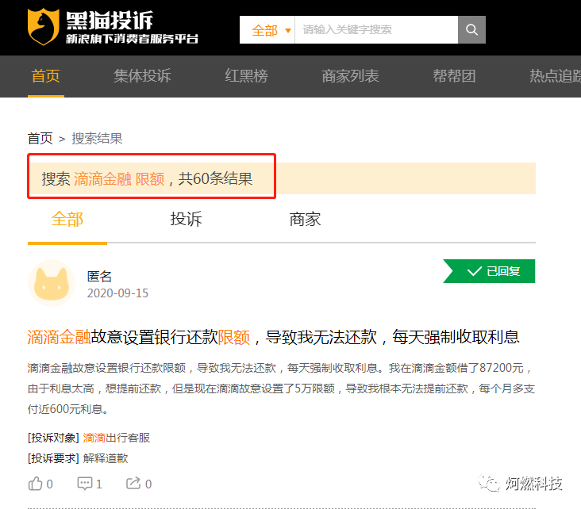Switch to the 商家 results tab
The image size is (581, 509).
(x=305, y=220)
